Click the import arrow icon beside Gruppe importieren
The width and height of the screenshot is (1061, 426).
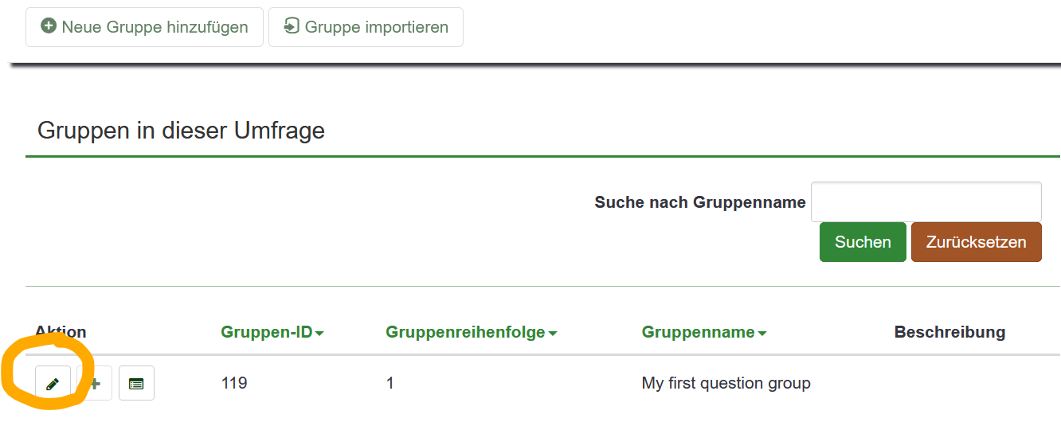(x=292, y=26)
